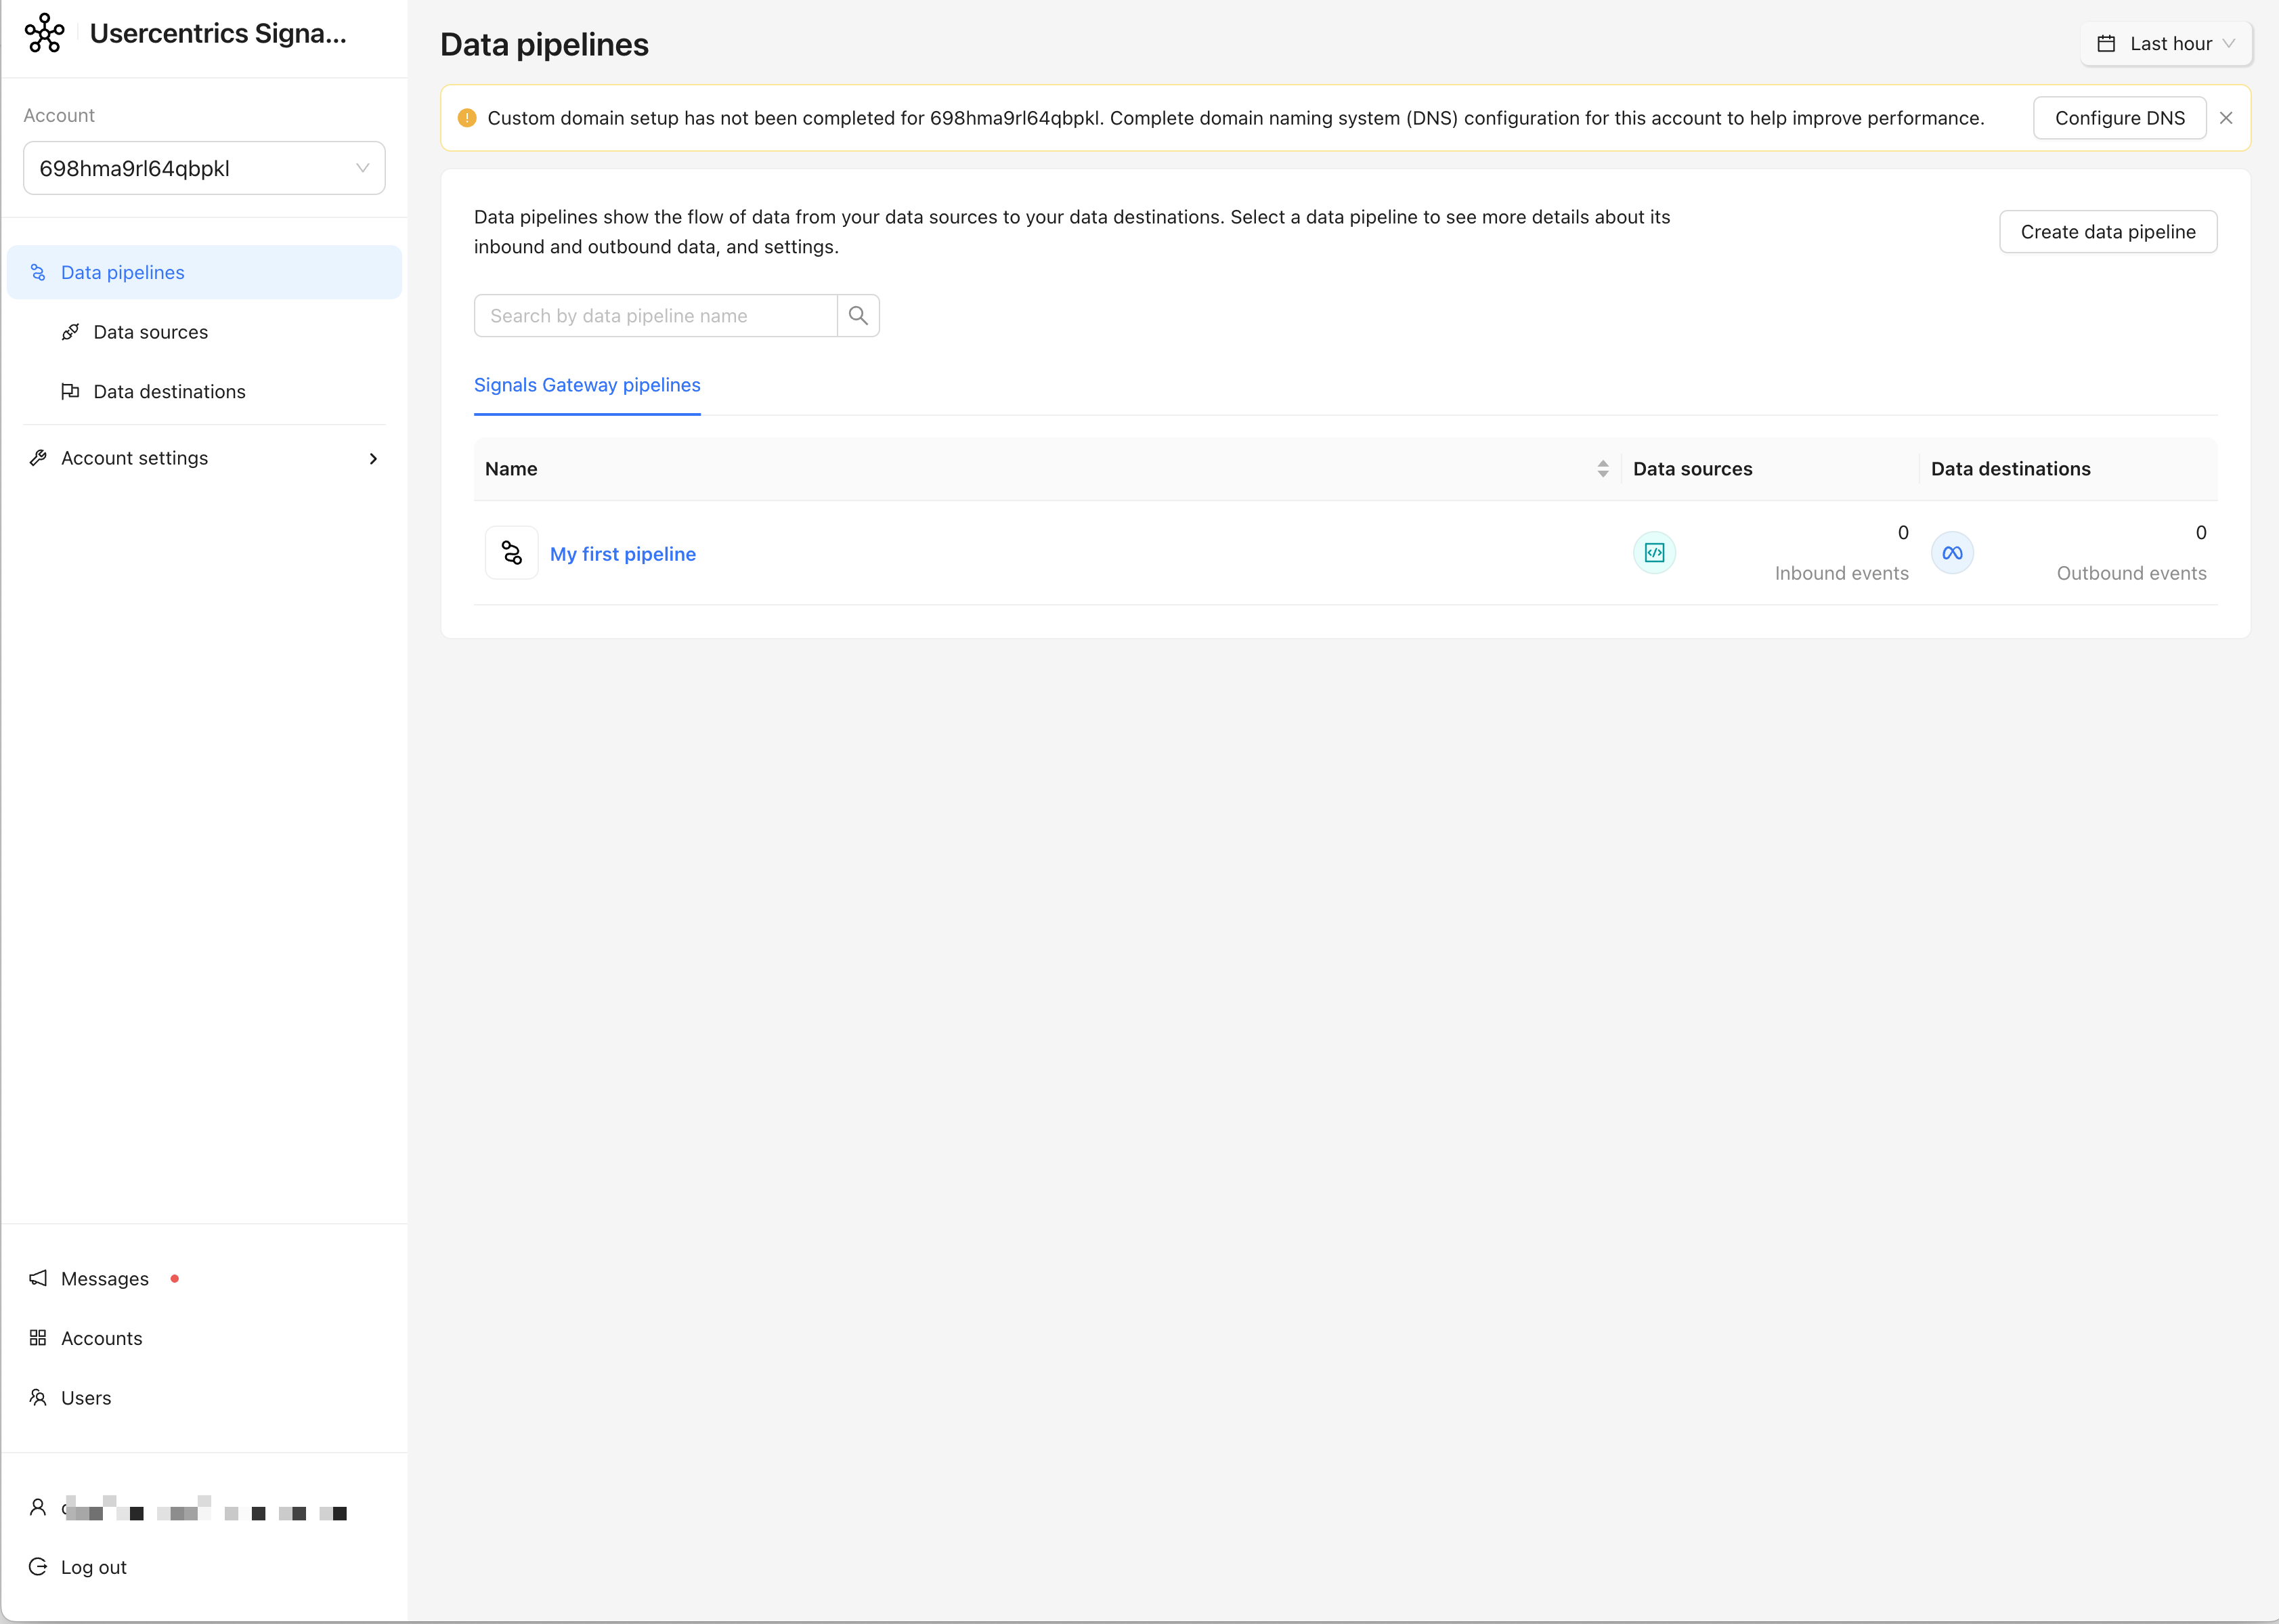Open the account selector dropdown
Image resolution: width=2279 pixels, height=1624 pixels.
[204, 168]
